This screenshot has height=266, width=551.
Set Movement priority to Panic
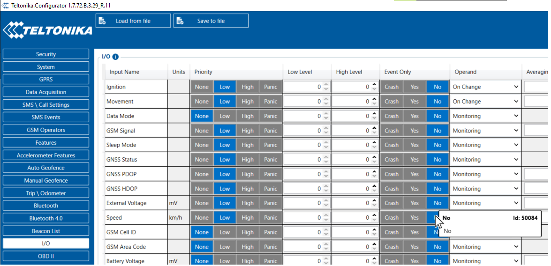[271, 102]
